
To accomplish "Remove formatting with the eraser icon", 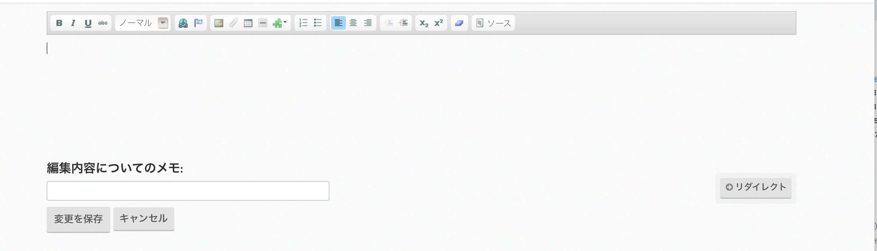I will click(x=459, y=23).
